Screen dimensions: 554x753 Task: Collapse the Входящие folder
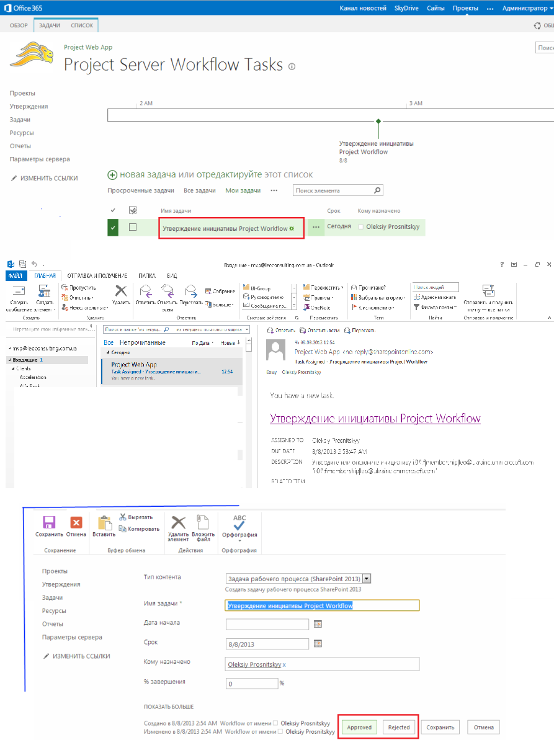pyautogui.click(x=9, y=360)
